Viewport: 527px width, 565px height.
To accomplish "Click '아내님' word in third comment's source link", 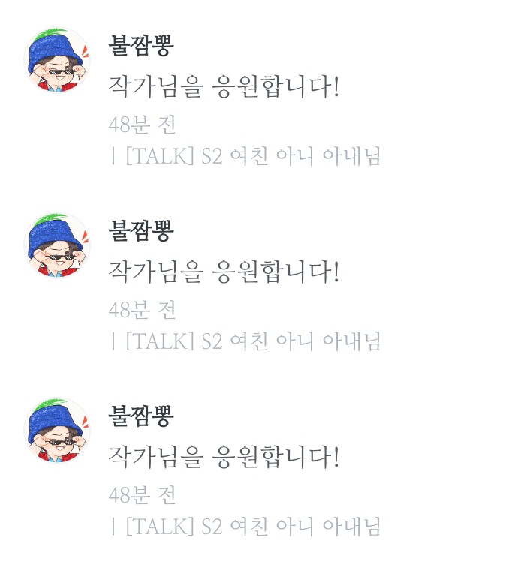I will pos(351,527).
